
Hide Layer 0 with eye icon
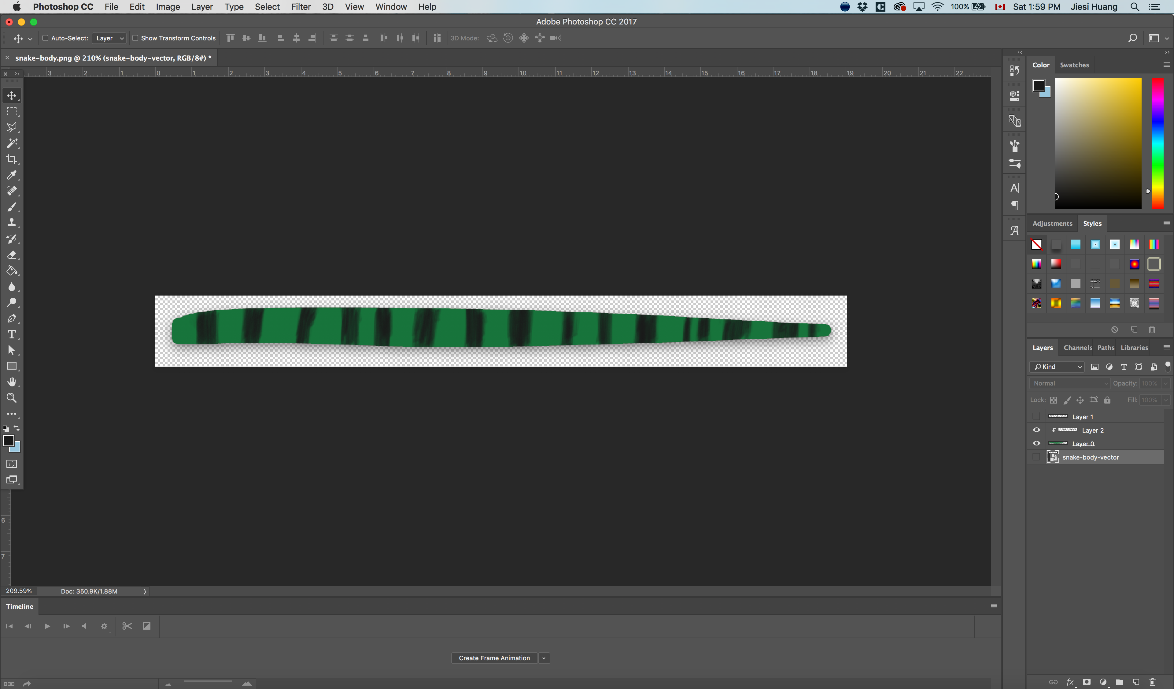[1036, 443]
